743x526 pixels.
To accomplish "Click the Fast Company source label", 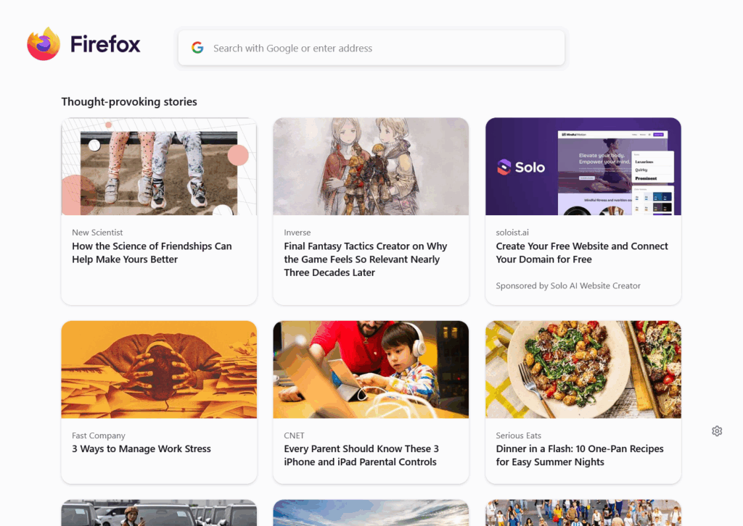I will click(99, 435).
